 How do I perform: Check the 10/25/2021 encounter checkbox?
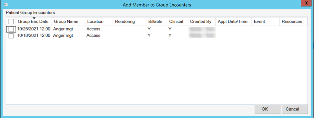[11, 29]
